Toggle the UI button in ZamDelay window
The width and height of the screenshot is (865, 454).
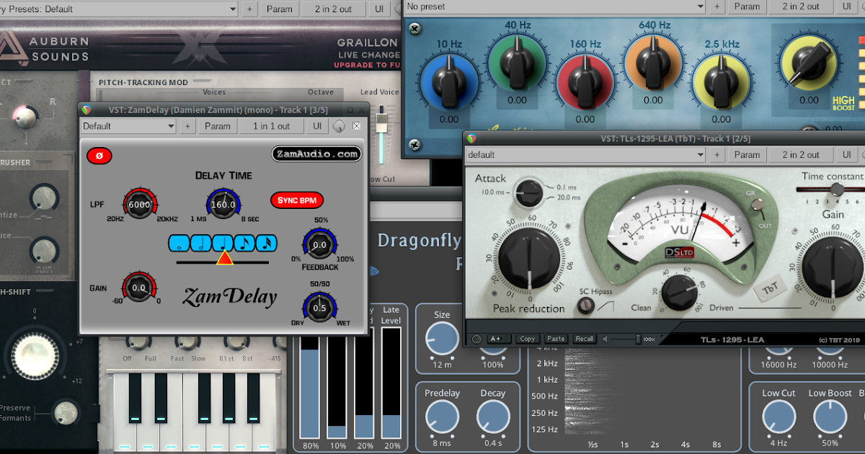317,126
